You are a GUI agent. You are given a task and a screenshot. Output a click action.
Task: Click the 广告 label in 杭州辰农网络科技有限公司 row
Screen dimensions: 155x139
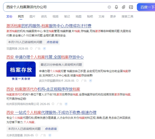click(x=60, y=104)
